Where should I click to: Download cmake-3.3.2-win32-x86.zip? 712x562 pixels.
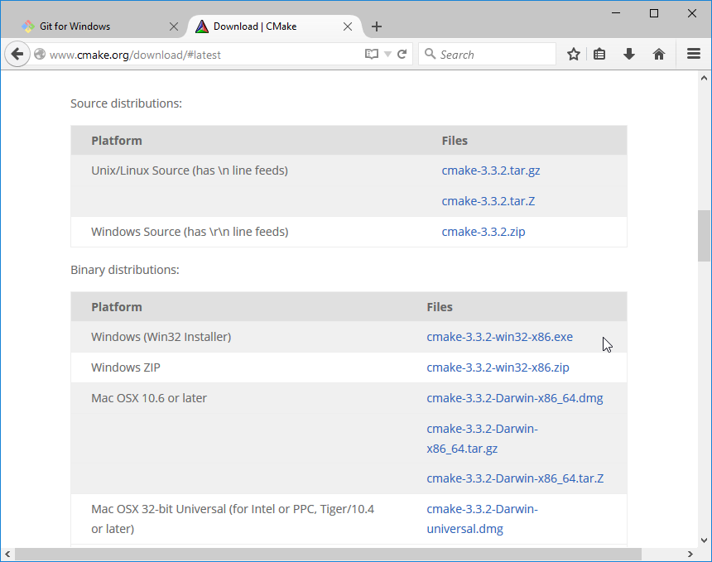tap(498, 367)
